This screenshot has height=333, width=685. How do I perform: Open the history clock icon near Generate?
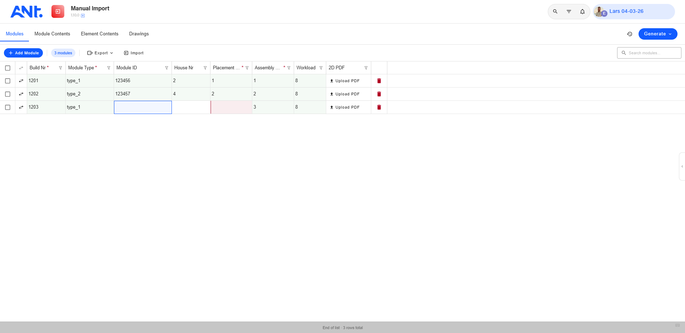[x=630, y=34]
